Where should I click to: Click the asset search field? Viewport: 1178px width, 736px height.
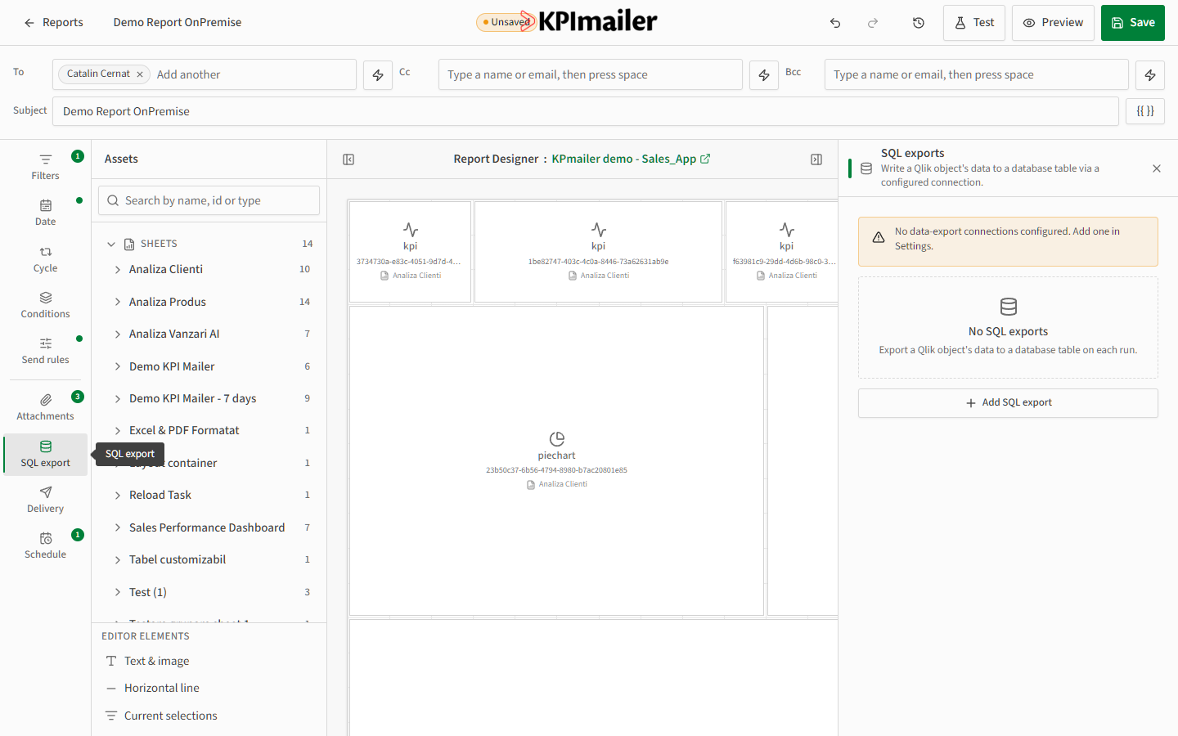(209, 200)
